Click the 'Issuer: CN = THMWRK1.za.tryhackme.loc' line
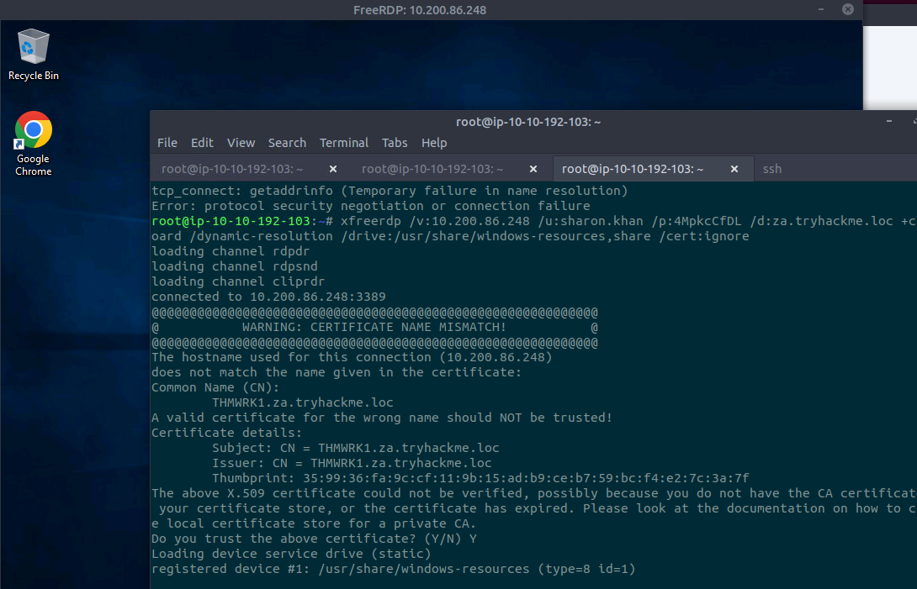 [x=352, y=463]
